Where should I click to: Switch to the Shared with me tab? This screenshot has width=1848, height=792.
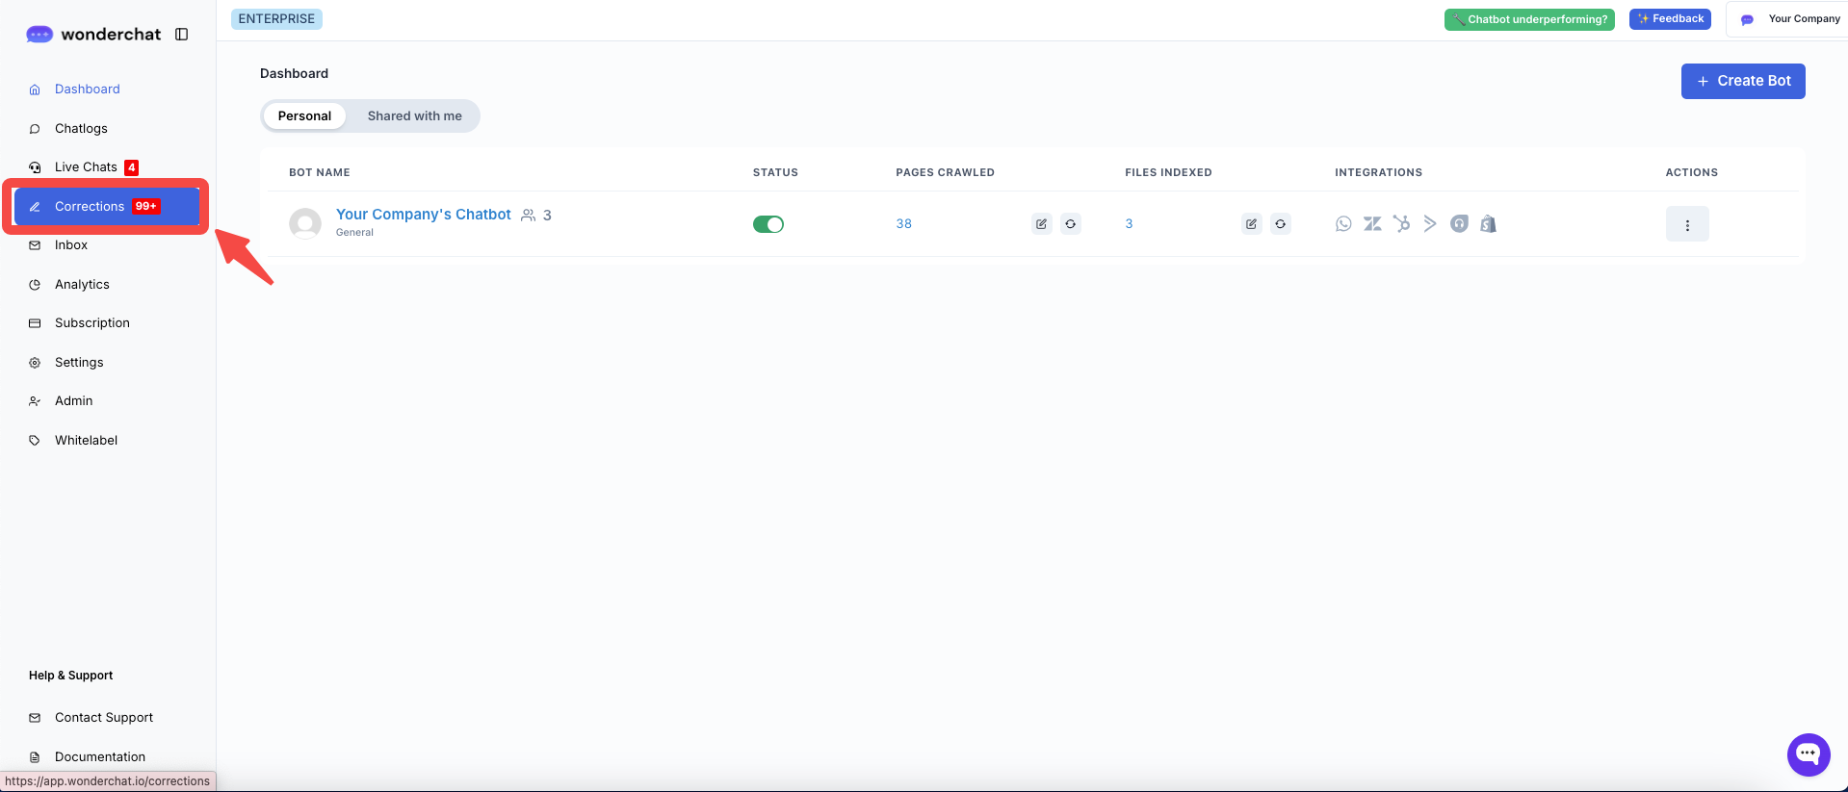pyautogui.click(x=414, y=116)
